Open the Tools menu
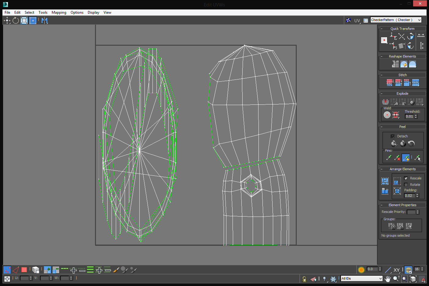Image resolution: width=429 pixels, height=286 pixels. click(x=43, y=12)
